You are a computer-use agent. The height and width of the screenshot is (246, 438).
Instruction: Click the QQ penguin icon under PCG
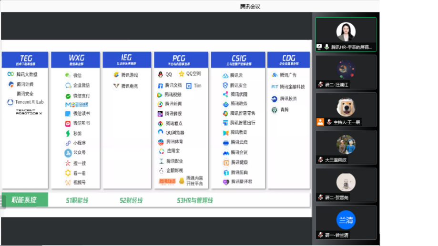point(161,75)
